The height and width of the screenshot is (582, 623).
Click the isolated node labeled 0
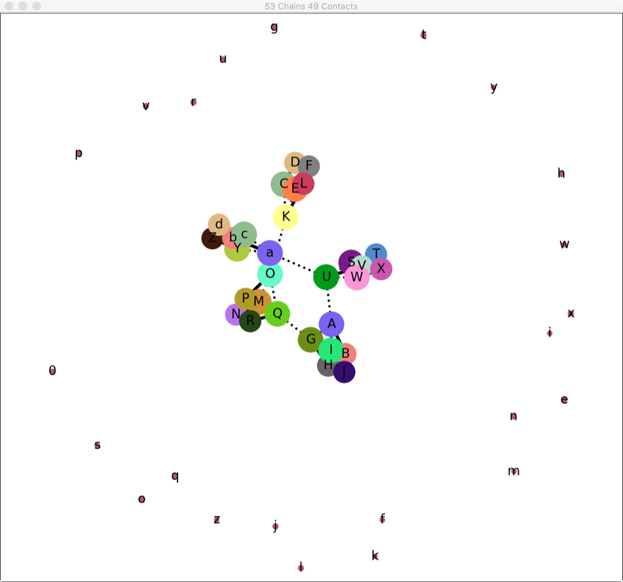tap(52, 371)
